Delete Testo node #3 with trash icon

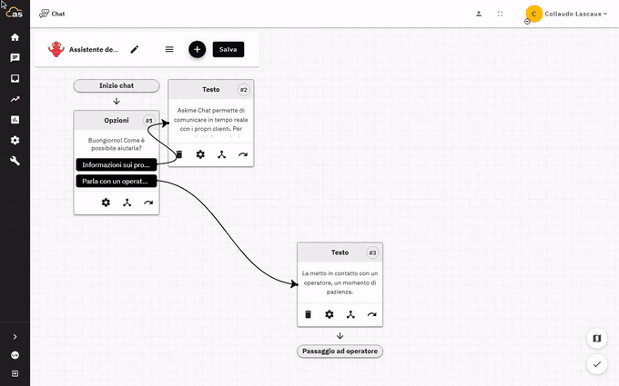click(309, 314)
